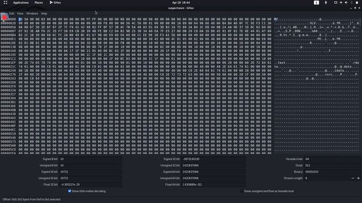
Task: Click the clock showing Apr 18 18:44
Action: (x=181, y=2)
